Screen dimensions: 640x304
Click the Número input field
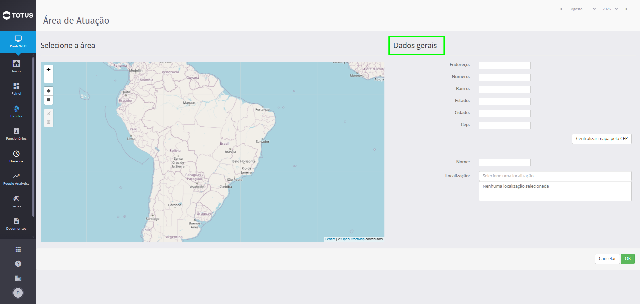coord(505,77)
